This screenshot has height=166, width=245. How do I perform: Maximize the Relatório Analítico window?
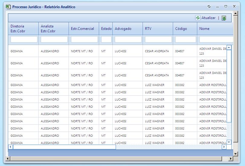[x=226, y=7]
